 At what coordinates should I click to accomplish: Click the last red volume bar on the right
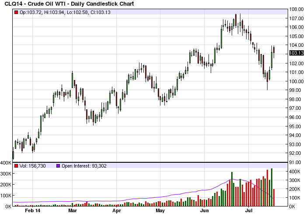(x=274, y=198)
